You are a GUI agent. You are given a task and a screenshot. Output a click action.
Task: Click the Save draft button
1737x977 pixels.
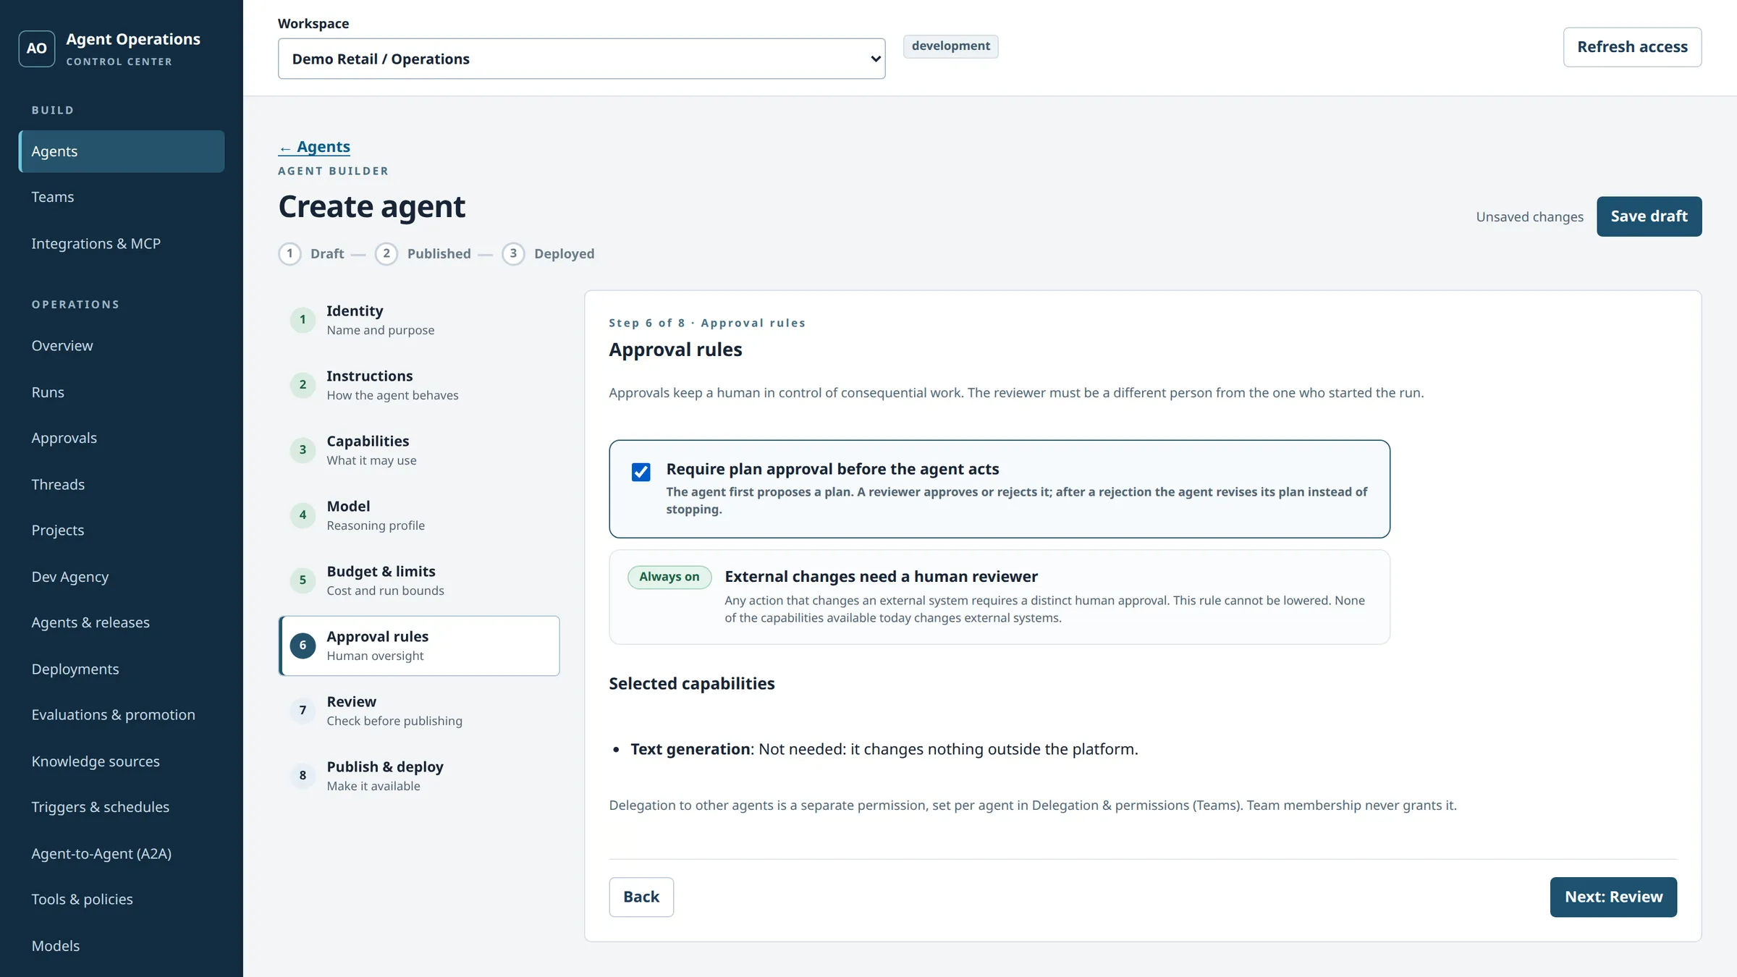pyautogui.click(x=1649, y=216)
